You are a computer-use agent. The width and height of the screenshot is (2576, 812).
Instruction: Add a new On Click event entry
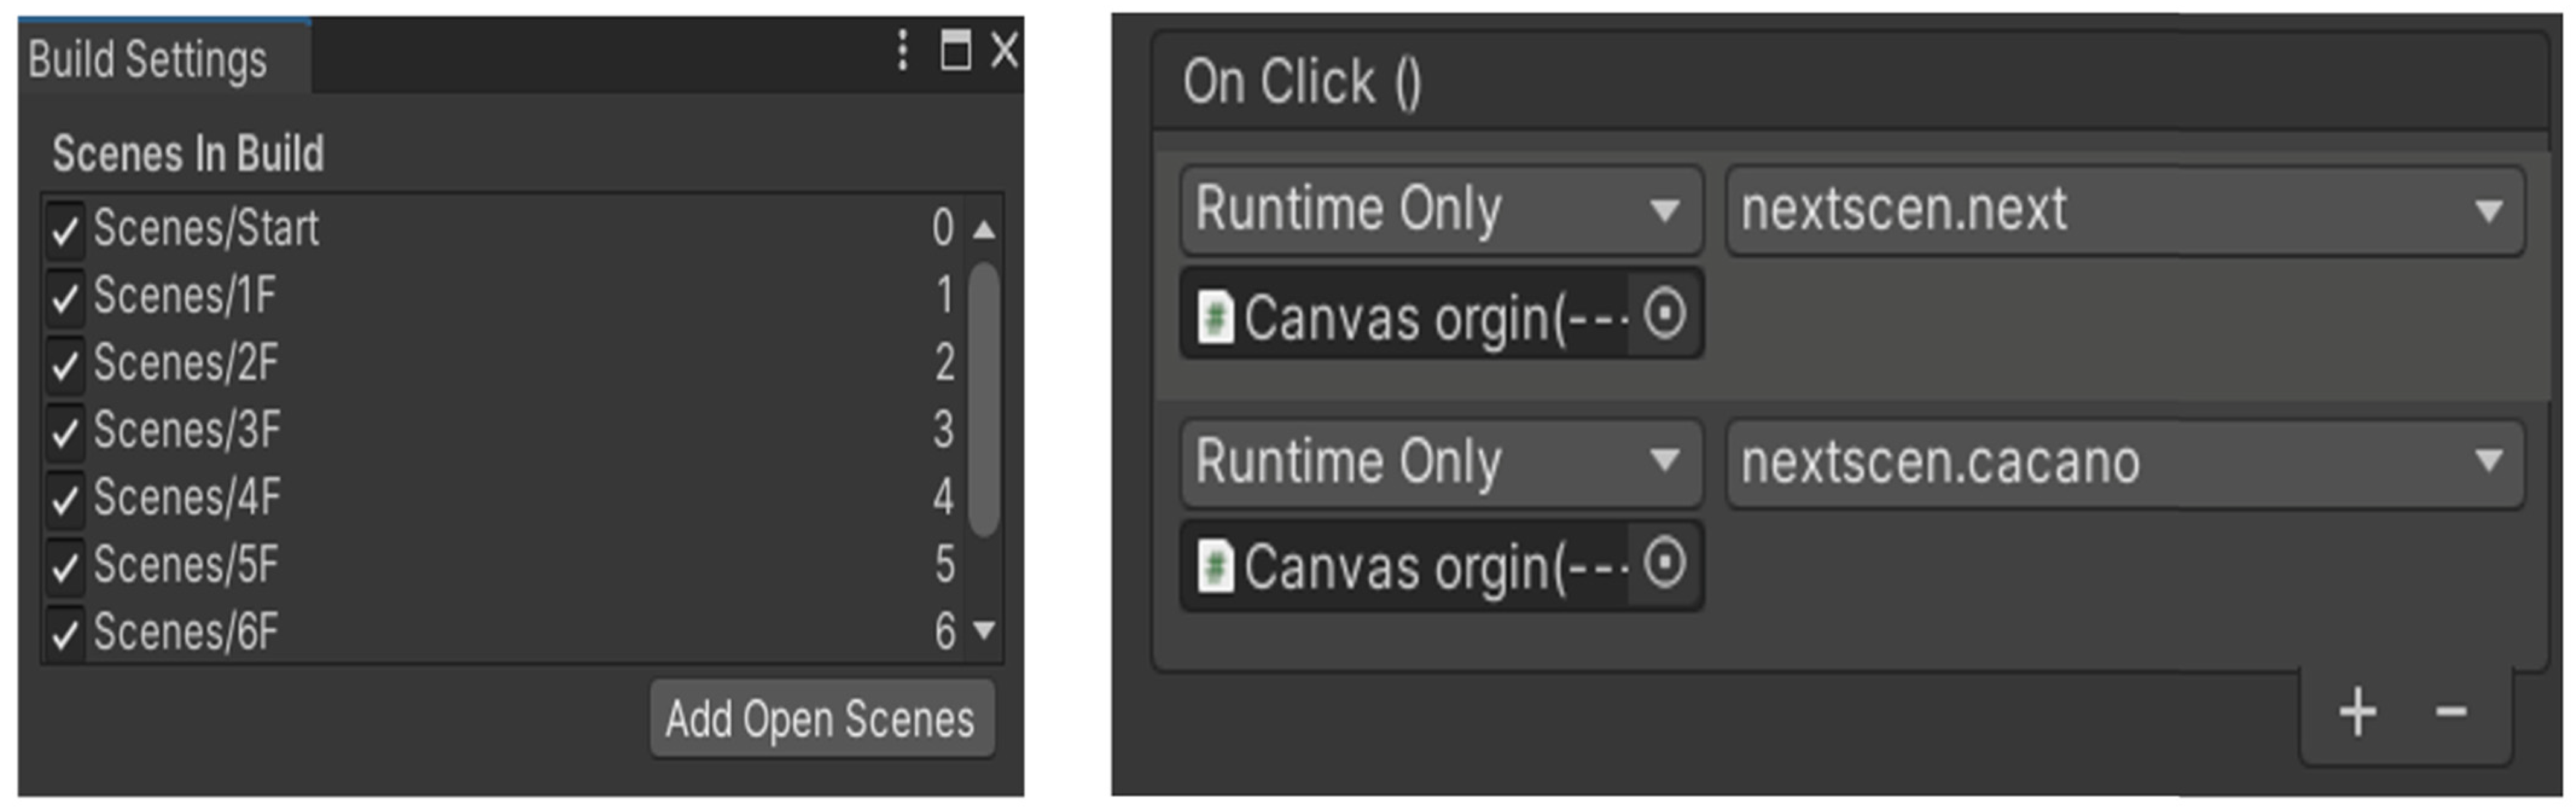[x=2357, y=712]
